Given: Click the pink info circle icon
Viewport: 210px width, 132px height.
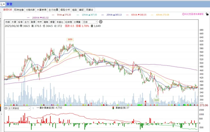Looking at the screenshot, I should tap(183, 14).
